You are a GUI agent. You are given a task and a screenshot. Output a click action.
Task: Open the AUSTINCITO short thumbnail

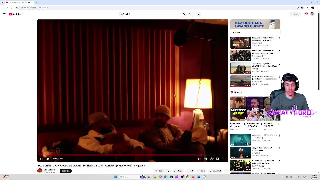click(255, 109)
